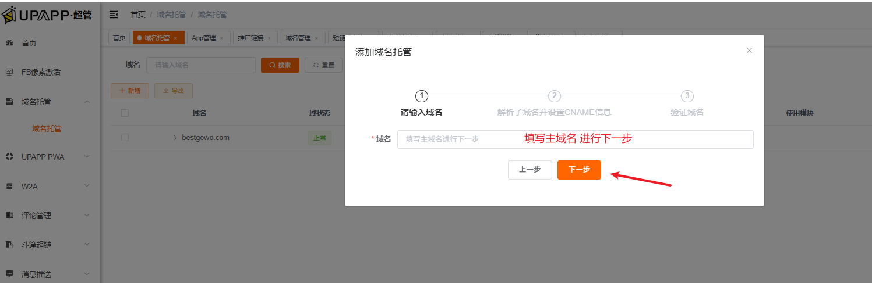Tick the checkbox for bestgowo.com row
The height and width of the screenshot is (283, 872).
point(125,138)
